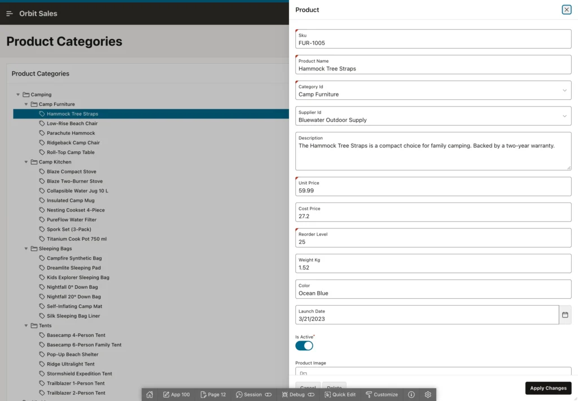Toggle the Is Active switch
The height and width of the screenshot is (401, 578).
point(304,346)
